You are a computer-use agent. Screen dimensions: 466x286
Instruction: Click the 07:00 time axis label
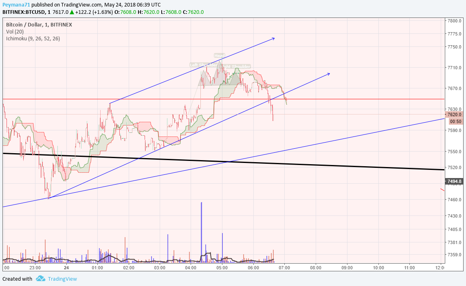pyautogui.click(x=284, y=268)
